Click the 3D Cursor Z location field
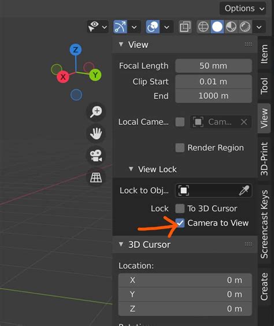Screen dimensions: 274x326 point(185,309)
